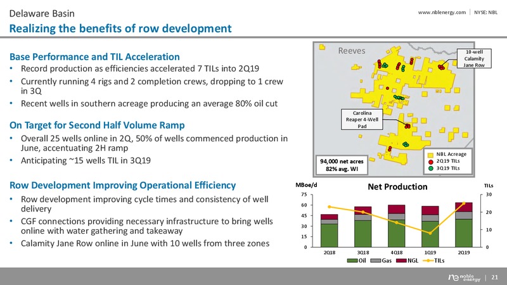Click the 2Q18 production bar
Screen dimensions: 507x285
point(329,231)
